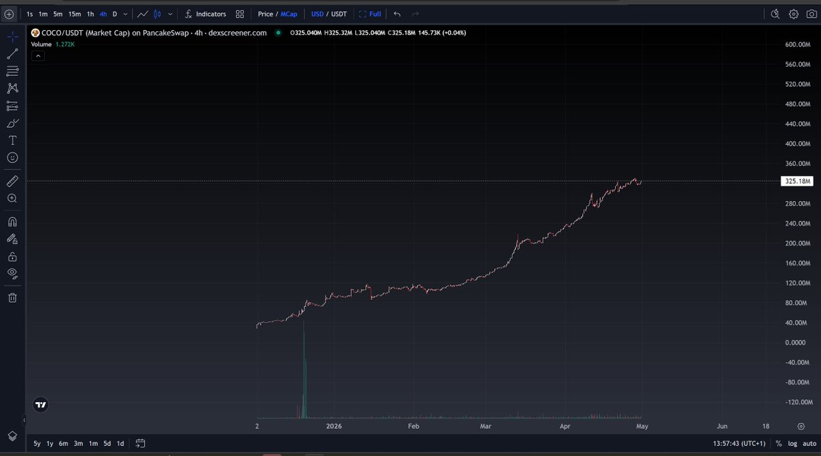Toggle the magnet snap mode

click(x=12, y=222)
